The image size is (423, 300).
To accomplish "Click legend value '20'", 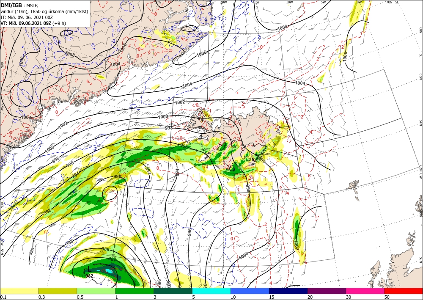I will point(310,297).
